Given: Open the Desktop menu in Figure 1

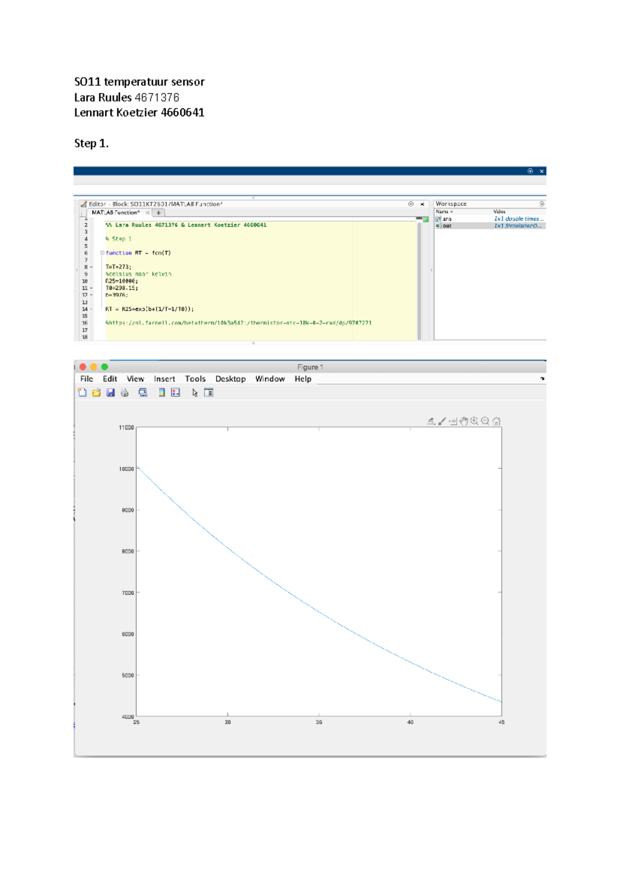Looking at the screenshot, I should tap(230, 379).
